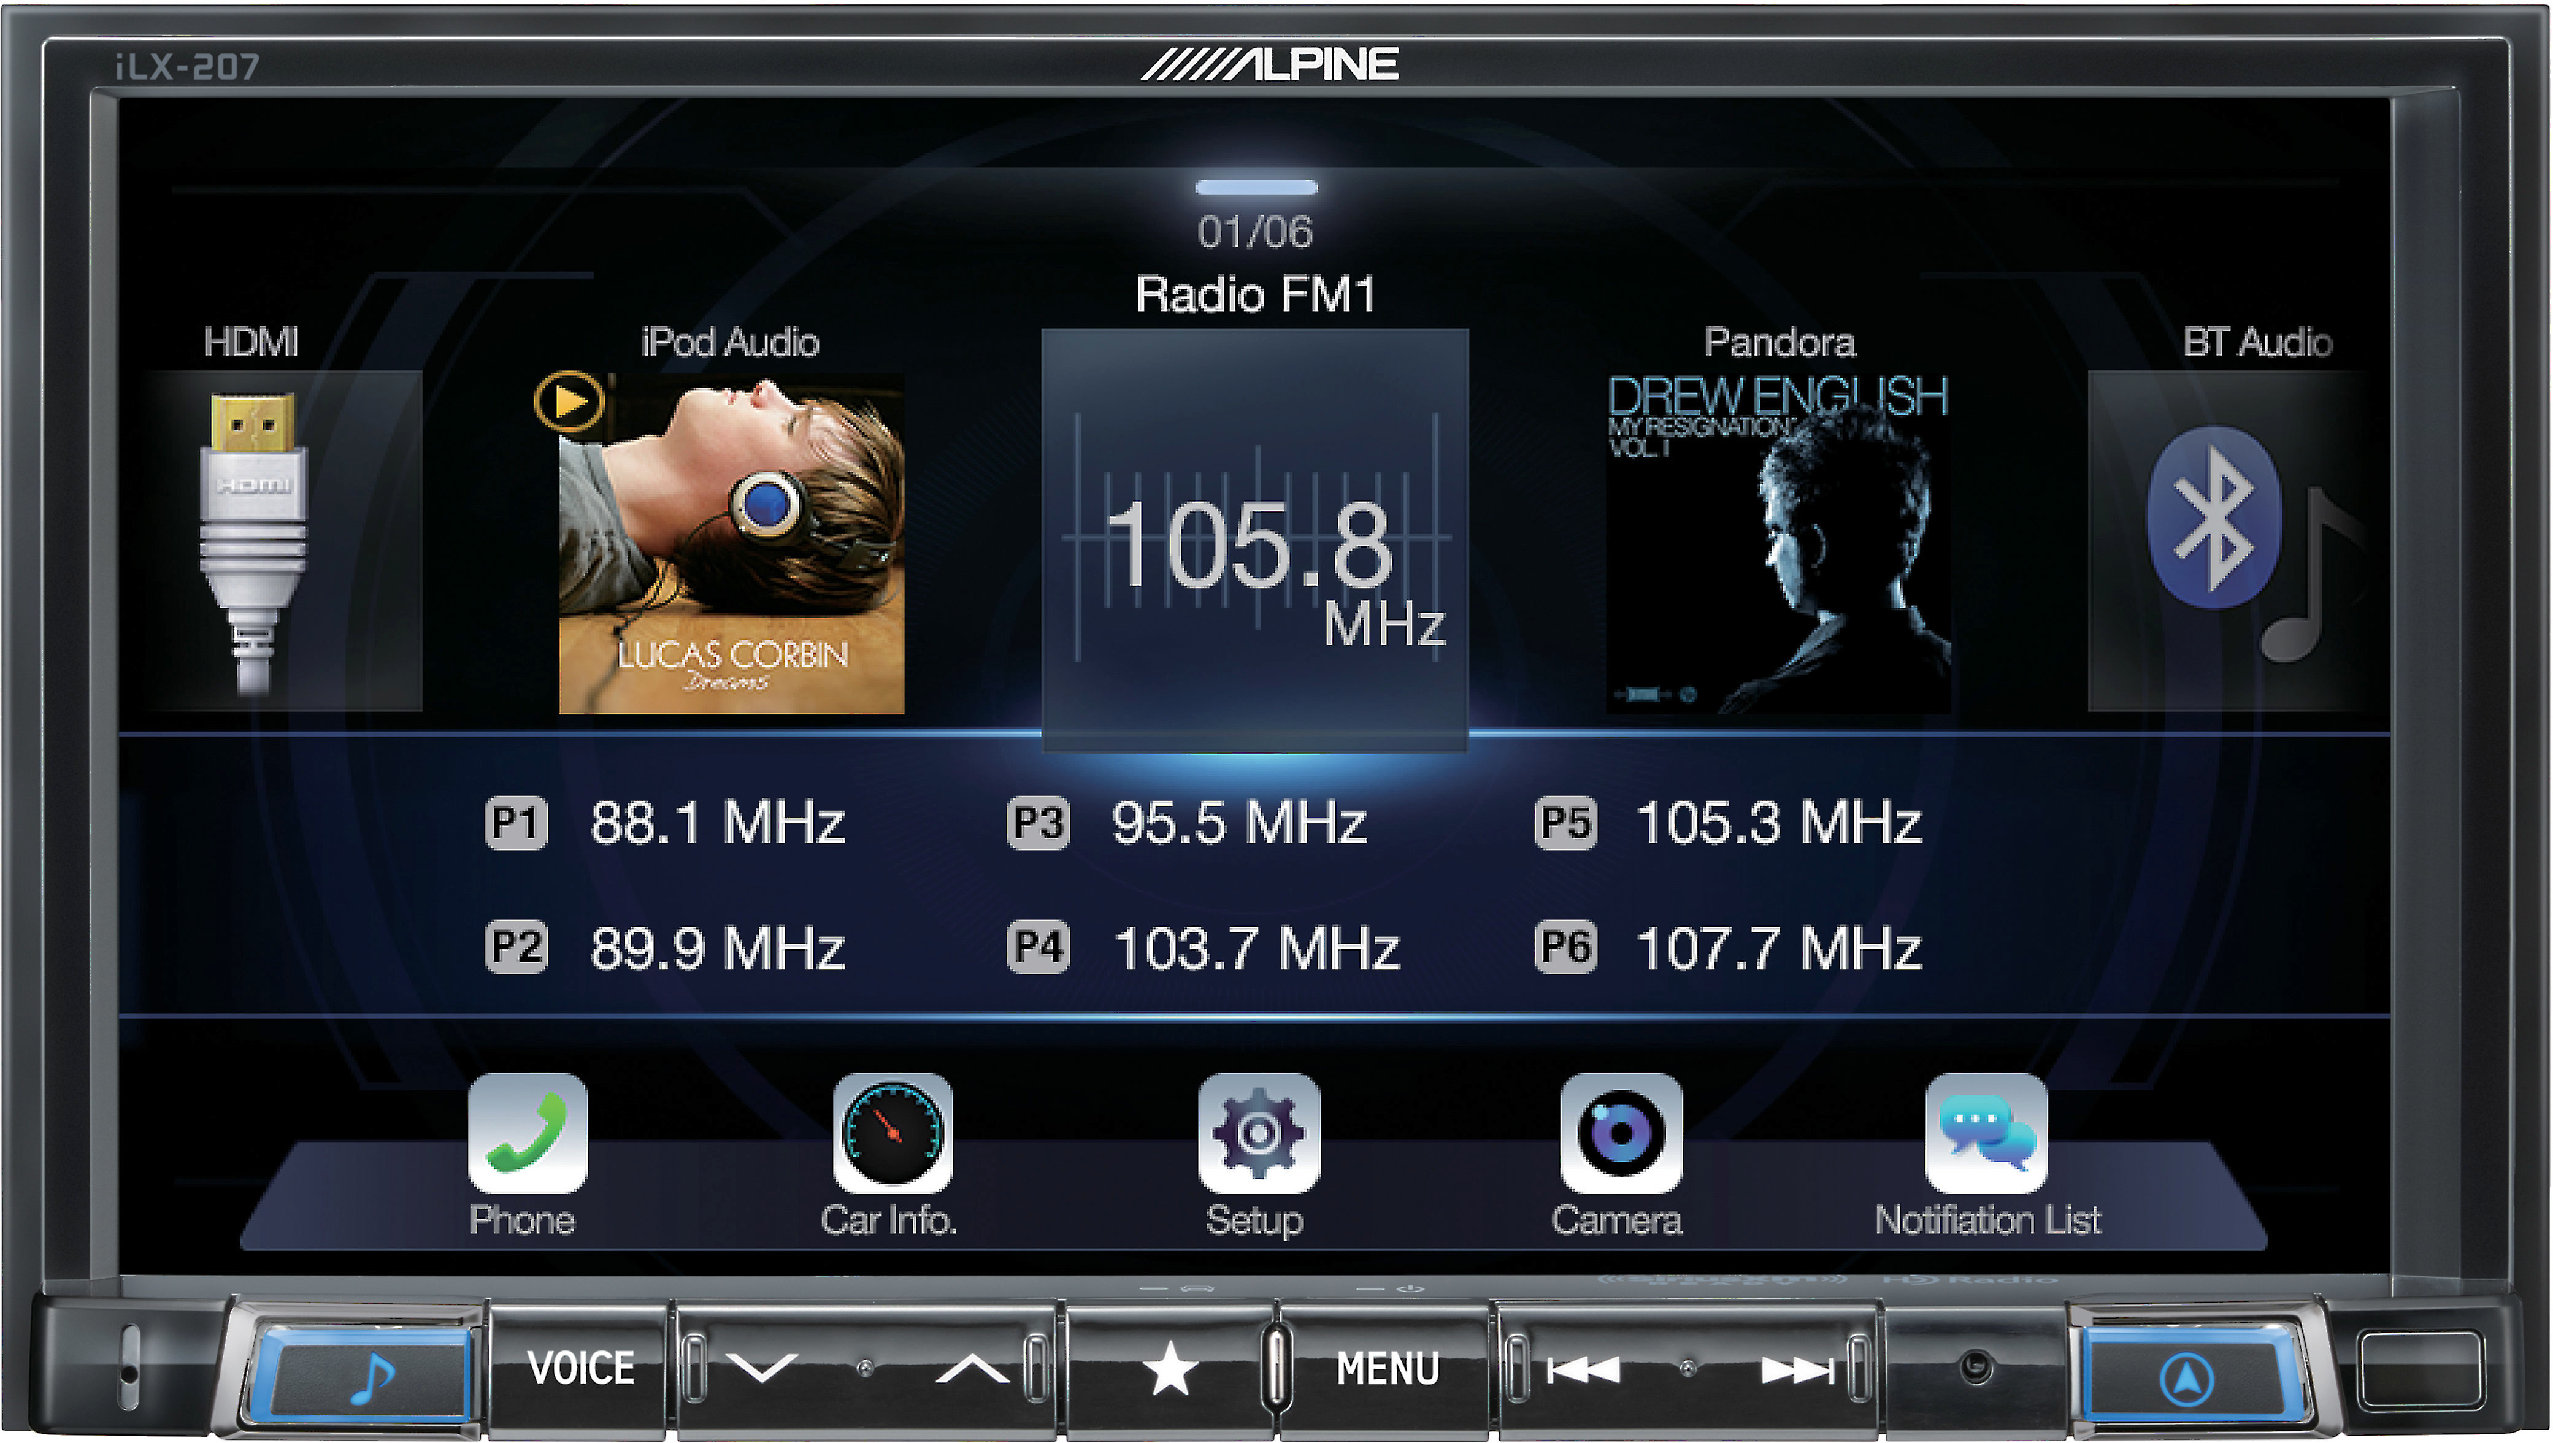Tap the Pandora label
This screenshot has width=2553, height=1443.
(1780, 342)
